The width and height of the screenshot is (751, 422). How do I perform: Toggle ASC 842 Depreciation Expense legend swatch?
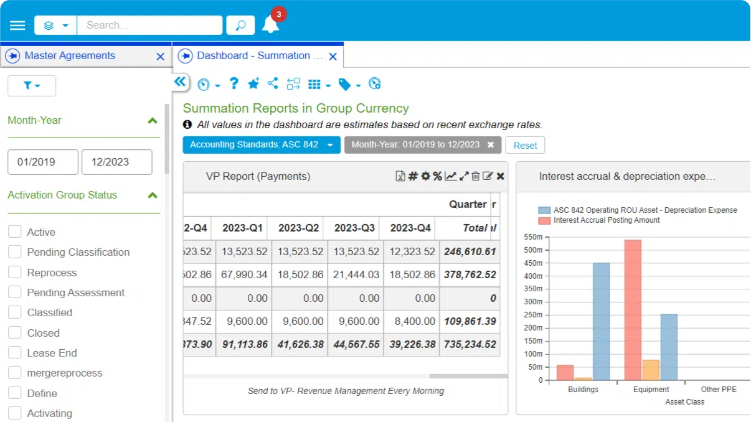coord(544,210)
